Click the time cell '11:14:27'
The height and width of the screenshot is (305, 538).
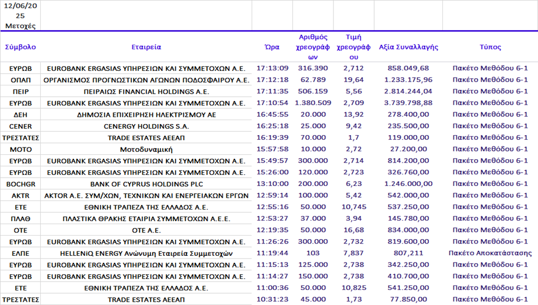[x=272, y=276]
